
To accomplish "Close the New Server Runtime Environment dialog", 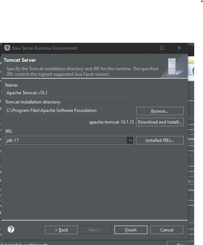I will [x=179, y=48].
